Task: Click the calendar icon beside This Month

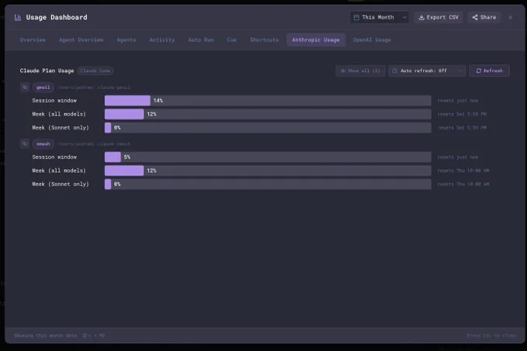Action: tap(356, 17)
